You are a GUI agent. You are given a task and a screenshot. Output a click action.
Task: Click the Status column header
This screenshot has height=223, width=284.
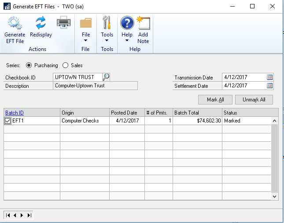250,113
